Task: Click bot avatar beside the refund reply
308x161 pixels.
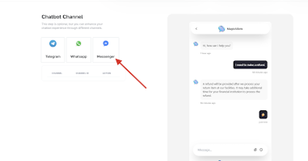Action: click(x=196, y=82)
